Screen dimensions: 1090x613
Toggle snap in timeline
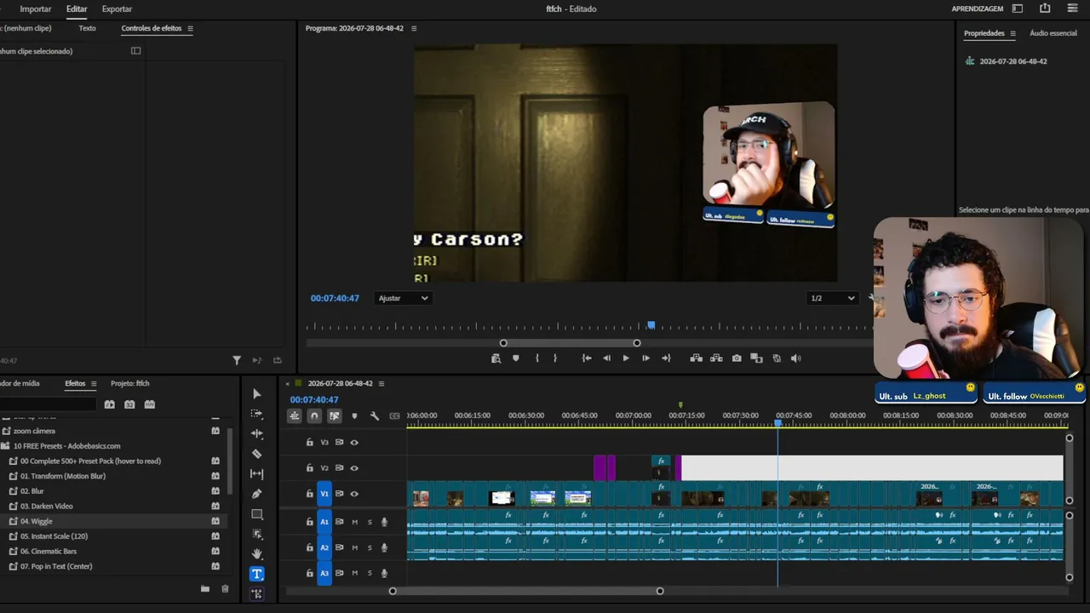(314, 416)
